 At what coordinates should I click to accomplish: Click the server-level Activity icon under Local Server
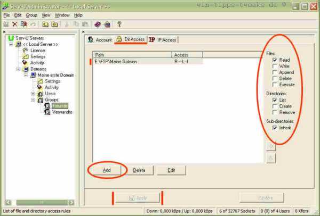(25, 62)
